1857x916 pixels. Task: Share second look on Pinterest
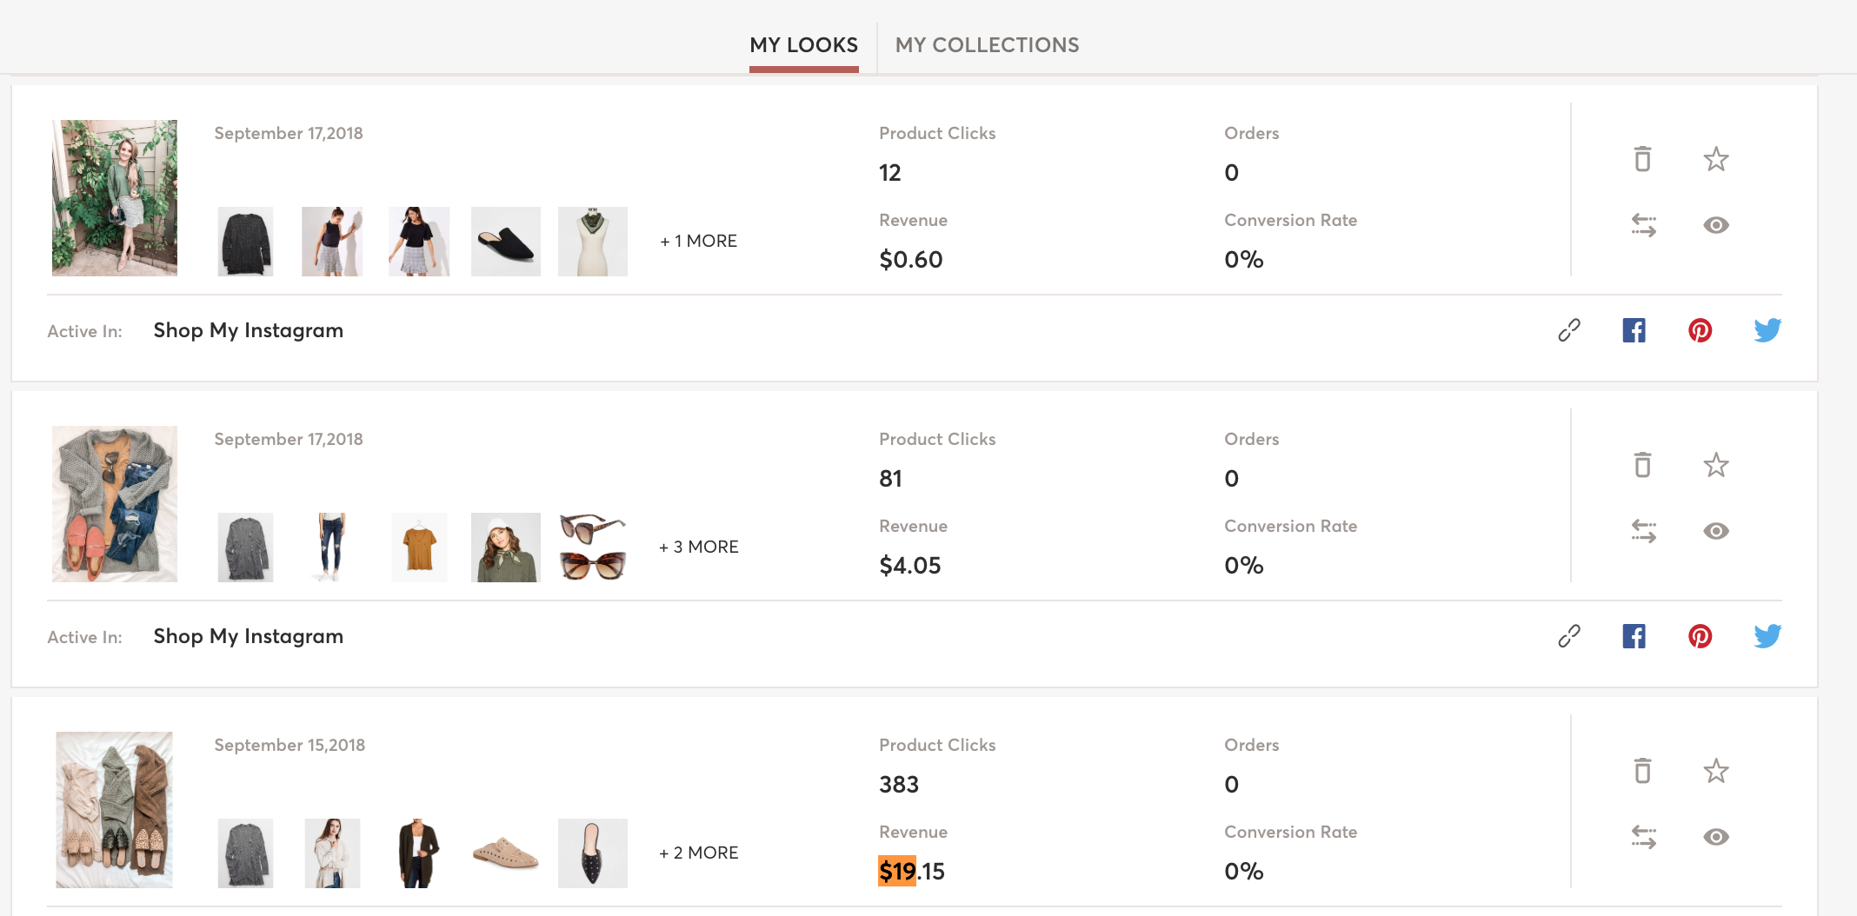[1700, 636]
